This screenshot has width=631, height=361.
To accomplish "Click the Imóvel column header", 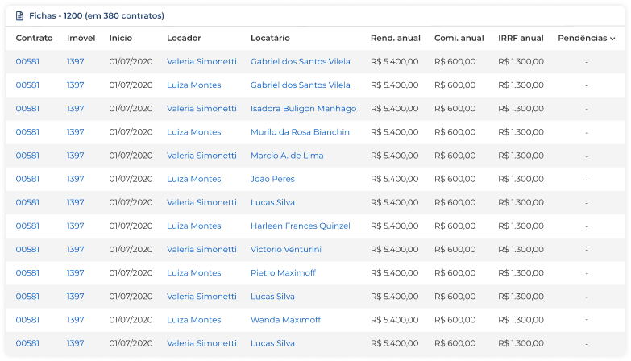I will point(81,38).
